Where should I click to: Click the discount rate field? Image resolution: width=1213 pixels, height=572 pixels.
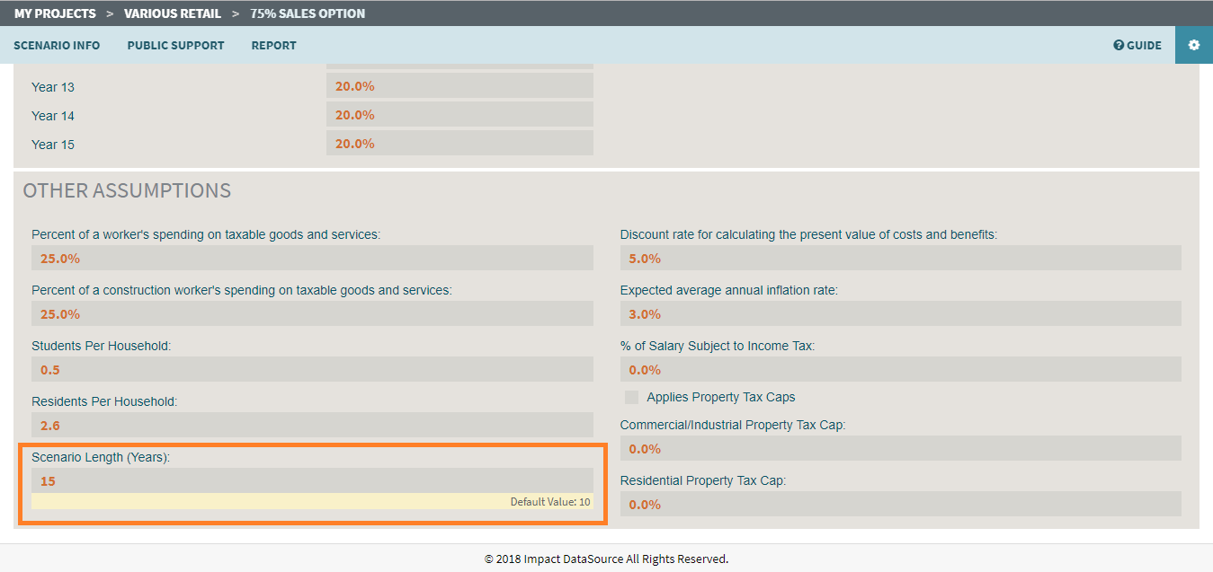coord(900,258)
